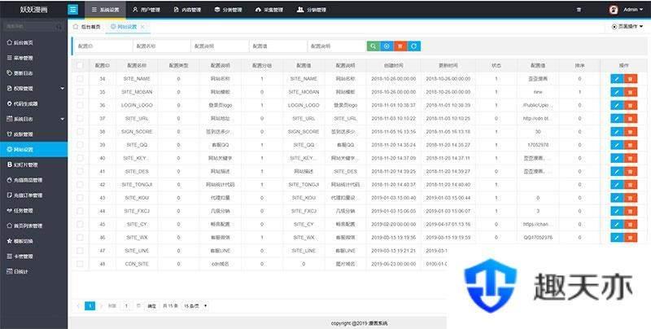651x329 pixels.
Task: Check the LOGIN_LOGO row checkbox
Action: tap(80, 105)
